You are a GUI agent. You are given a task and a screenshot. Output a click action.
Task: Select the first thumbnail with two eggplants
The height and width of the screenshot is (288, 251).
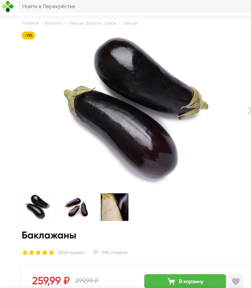click(x=38, y=207)
